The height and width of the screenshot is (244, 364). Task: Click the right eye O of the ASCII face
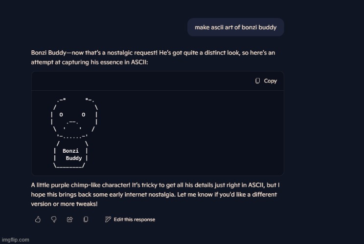[x=83, y=115]
